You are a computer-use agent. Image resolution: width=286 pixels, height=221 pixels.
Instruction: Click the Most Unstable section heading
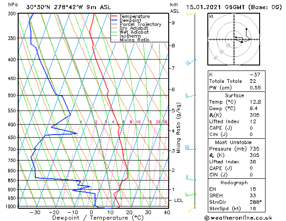pyautogui.click(x=233, y=142)
